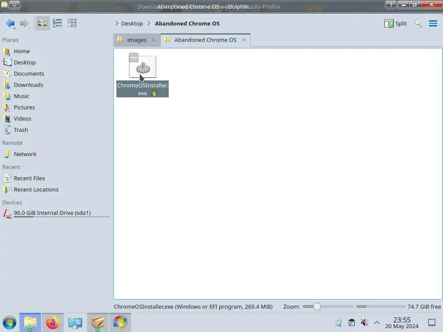Open Videos in Places
The width and height of the screenshot is (443, 332).
pyautogui.click(x=22, y=119)
